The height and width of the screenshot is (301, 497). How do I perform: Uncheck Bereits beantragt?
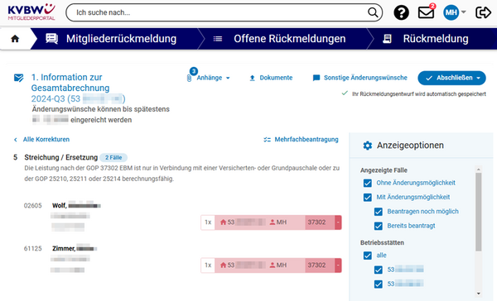click(x=379, y=226)
